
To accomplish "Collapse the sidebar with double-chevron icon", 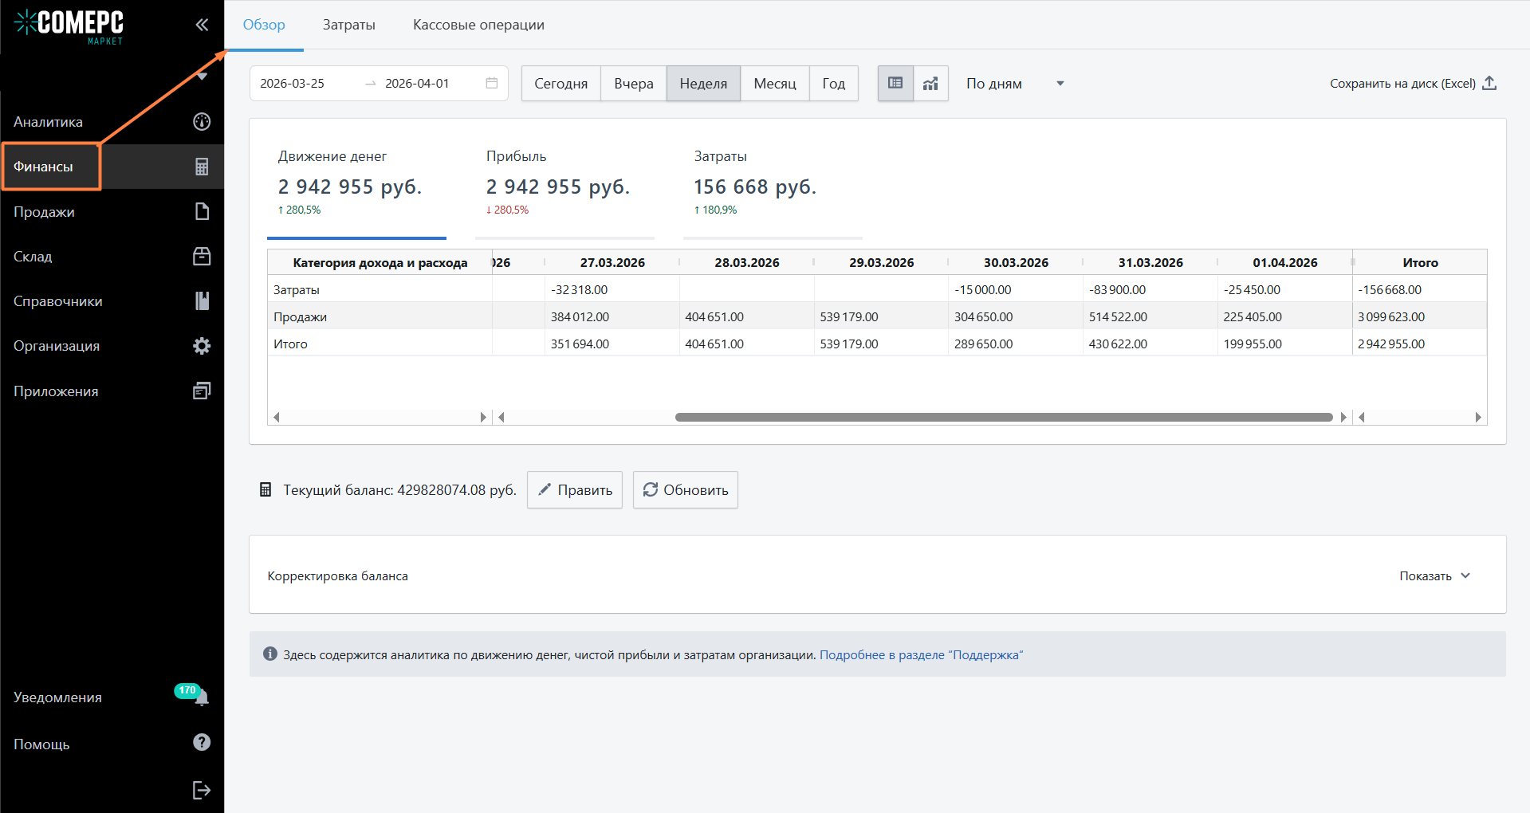I will (202, 25).
